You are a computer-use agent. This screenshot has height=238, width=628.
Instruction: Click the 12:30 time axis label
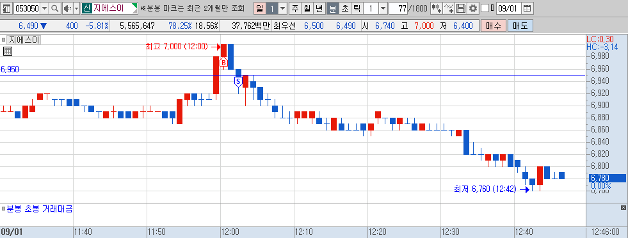450,232
